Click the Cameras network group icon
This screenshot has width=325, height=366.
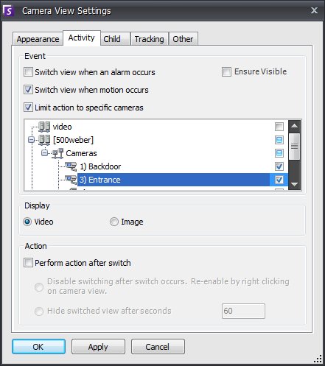coord(57,153)
